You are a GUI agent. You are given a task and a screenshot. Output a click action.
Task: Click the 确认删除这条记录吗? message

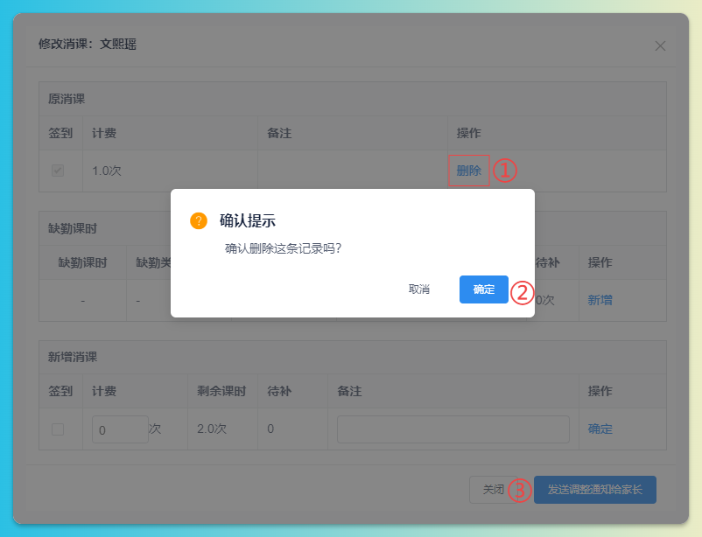tap(283, 248)
